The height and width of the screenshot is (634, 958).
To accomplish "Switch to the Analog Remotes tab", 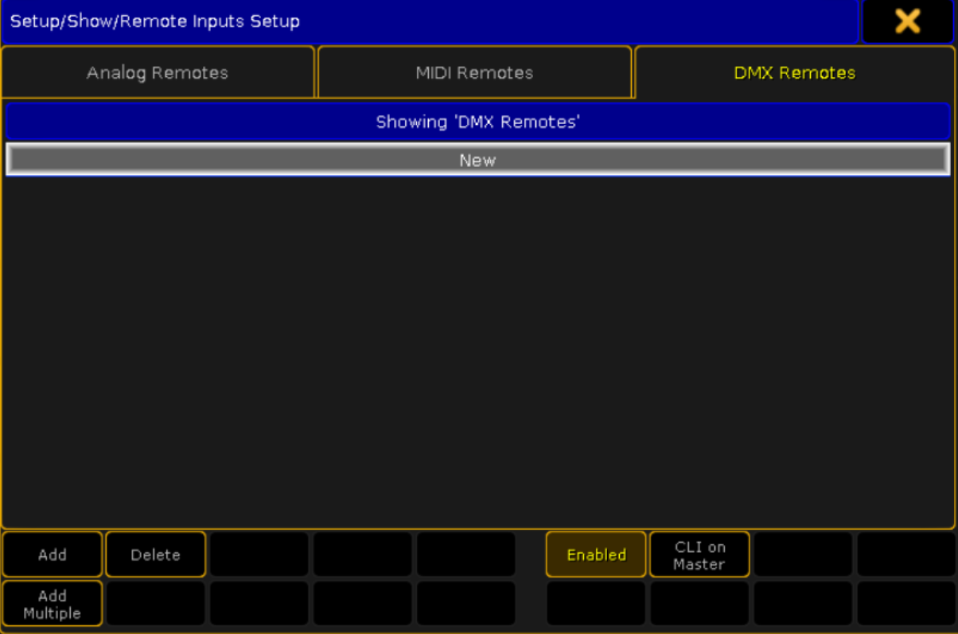I will pos(158,72).
